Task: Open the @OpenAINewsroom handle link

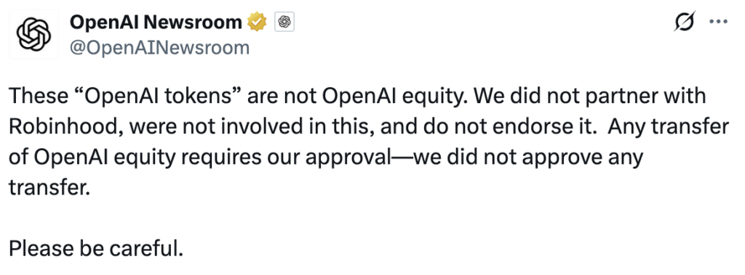Action: (159, 47)
